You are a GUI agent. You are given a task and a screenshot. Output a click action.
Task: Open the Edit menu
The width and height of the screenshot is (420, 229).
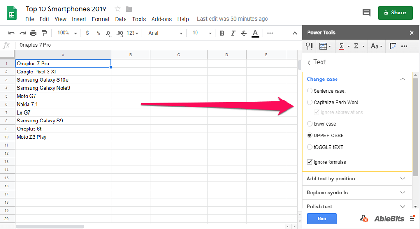coord(44,19)
